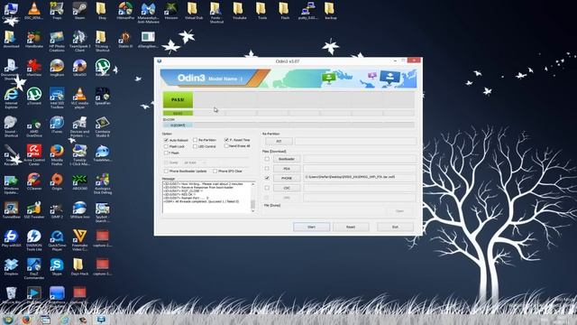This screenshot has height=325, width=577.
Task: Click the PHONE file button
Action: click(287, 179)
